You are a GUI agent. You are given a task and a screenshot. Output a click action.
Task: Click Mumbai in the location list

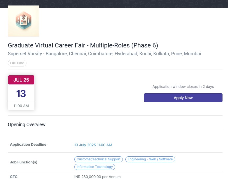[x=192, y=54]
